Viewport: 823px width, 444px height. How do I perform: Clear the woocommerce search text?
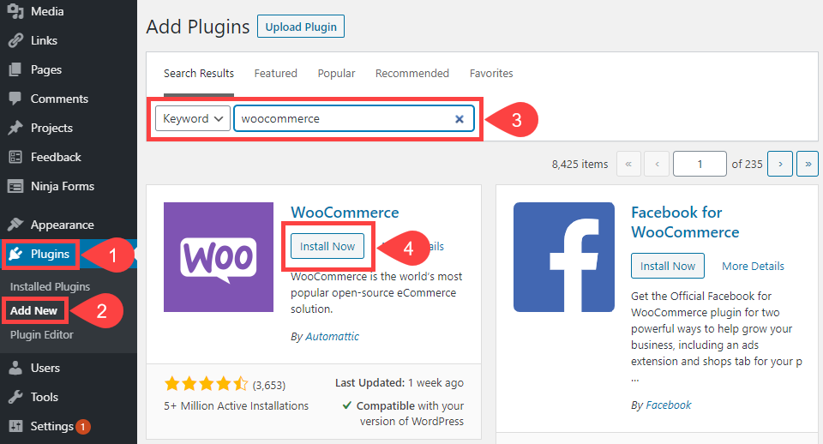point(460,119)
